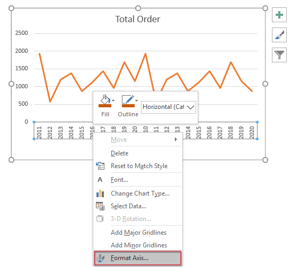Screen dimensions: 300x268
Task: Open the Horizontal (Category) element dropdown
Action: (x=169, y=107)
